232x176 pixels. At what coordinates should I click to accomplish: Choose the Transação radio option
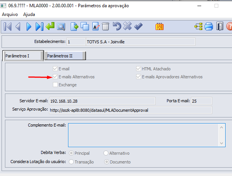[x=71, y=162]
